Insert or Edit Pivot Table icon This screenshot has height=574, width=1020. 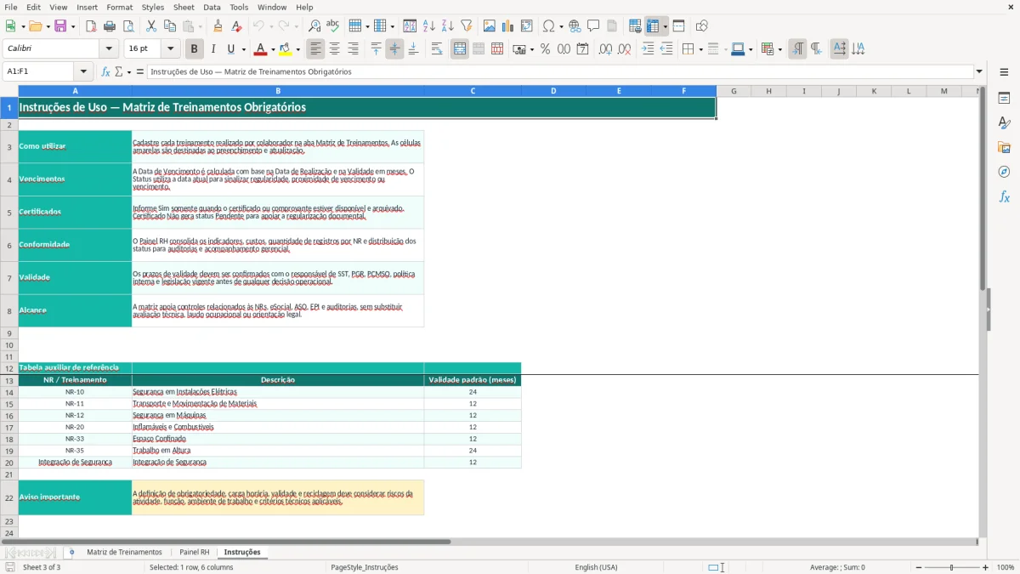[x=527, y=26]
